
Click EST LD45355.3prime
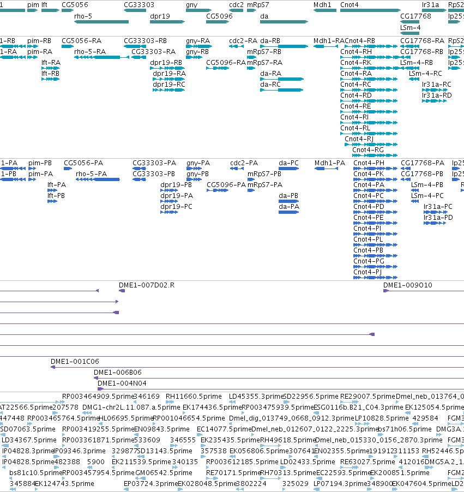click(256, 397)
